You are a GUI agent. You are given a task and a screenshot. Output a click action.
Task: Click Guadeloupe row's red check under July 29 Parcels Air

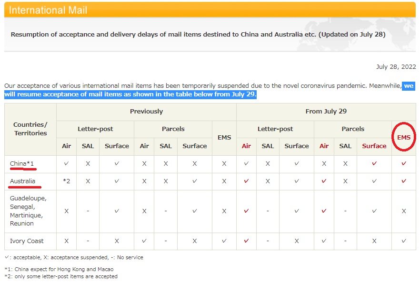[324, 211]
